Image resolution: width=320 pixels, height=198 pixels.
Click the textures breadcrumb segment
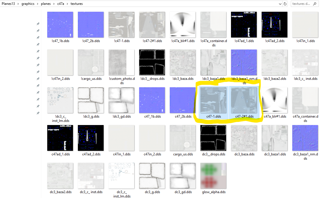click(x=76, y=4)
